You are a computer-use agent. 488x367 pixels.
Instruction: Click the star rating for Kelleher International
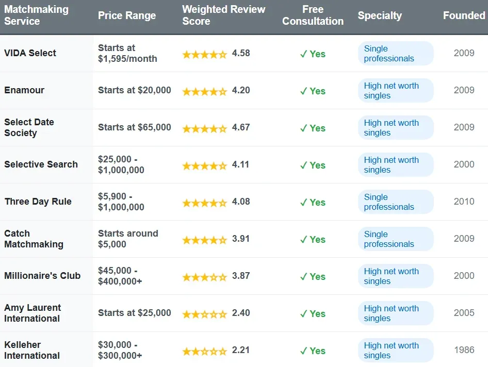204,351
